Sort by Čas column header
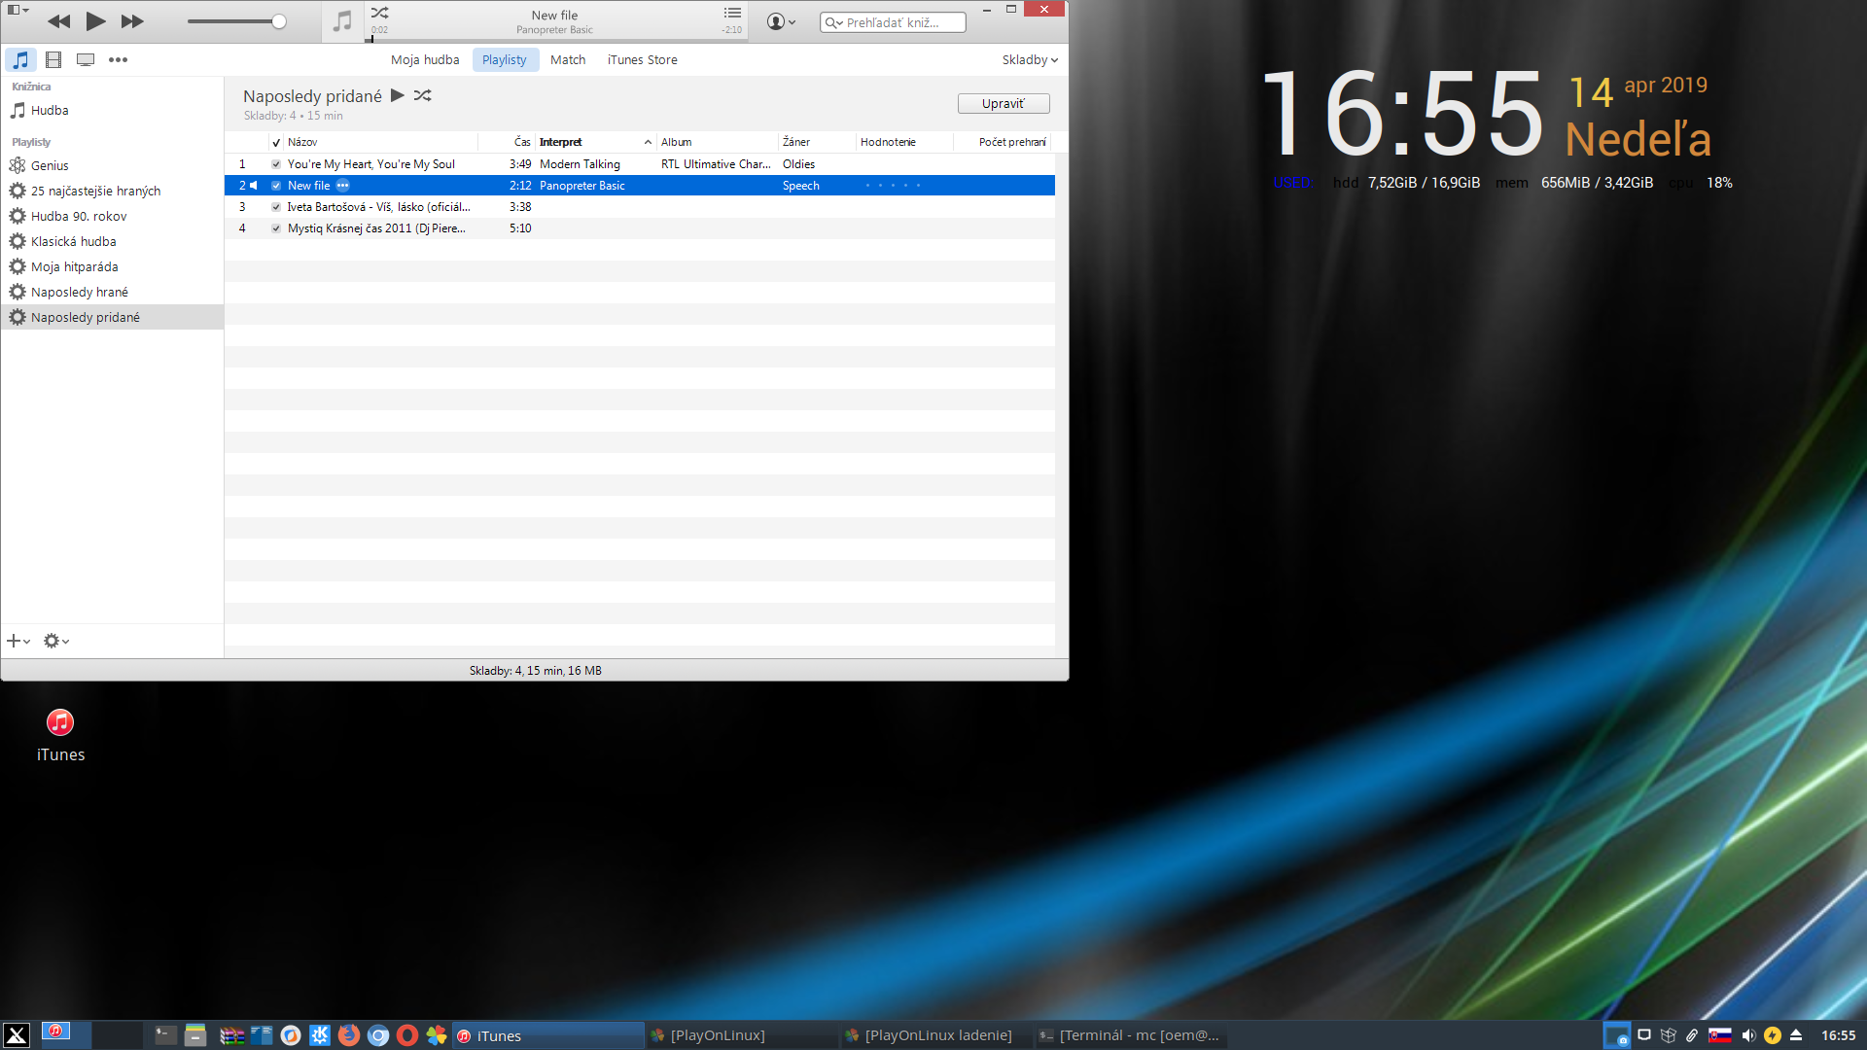This screenshot has height=1050, width=1867. pyautogui.click(x=507, y=142)
